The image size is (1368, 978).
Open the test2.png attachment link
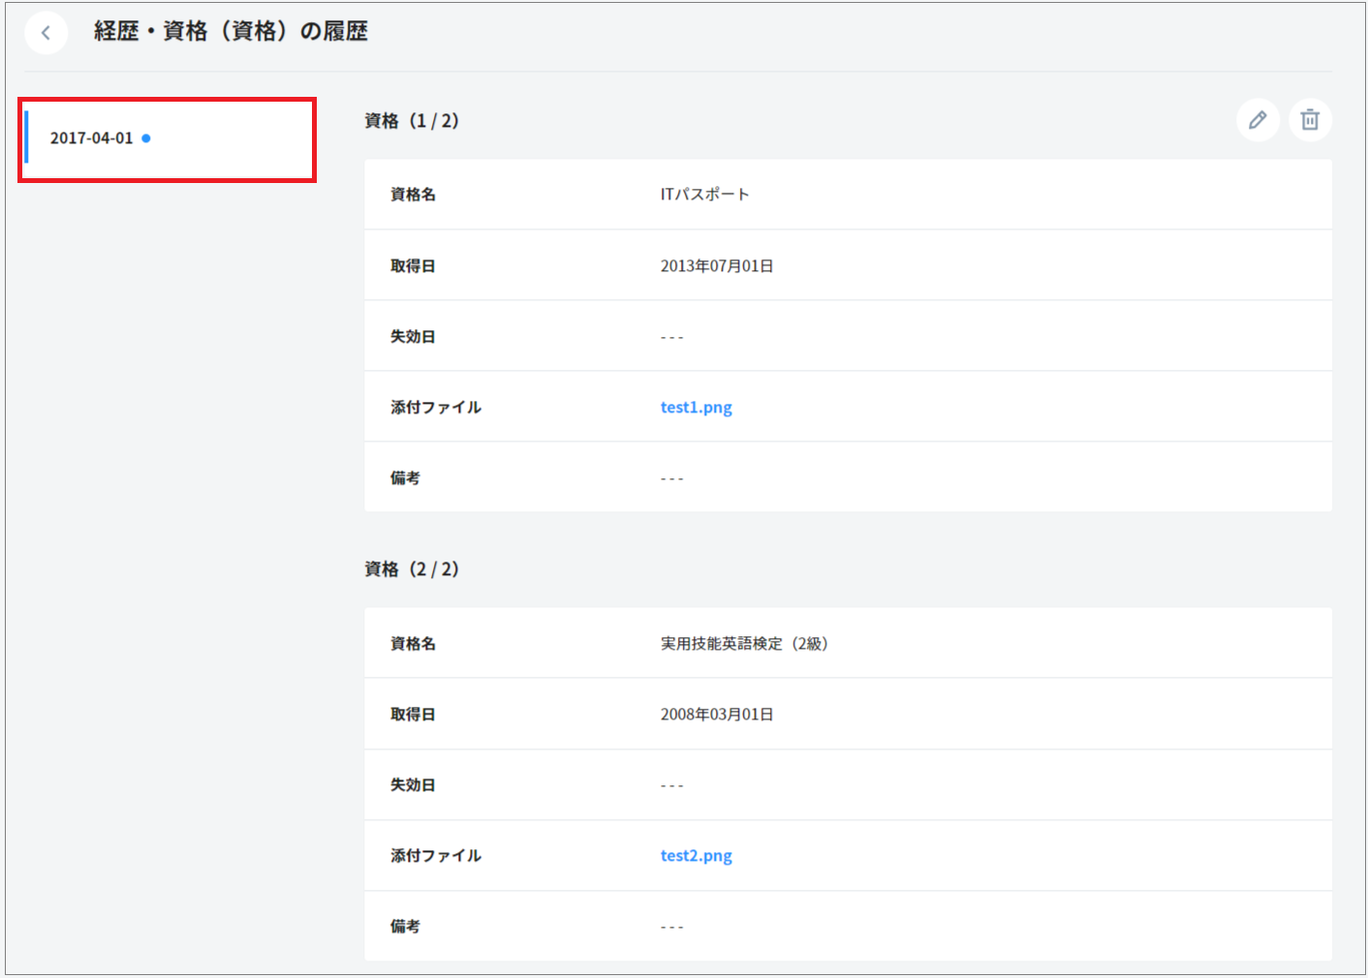coord(696,856)
